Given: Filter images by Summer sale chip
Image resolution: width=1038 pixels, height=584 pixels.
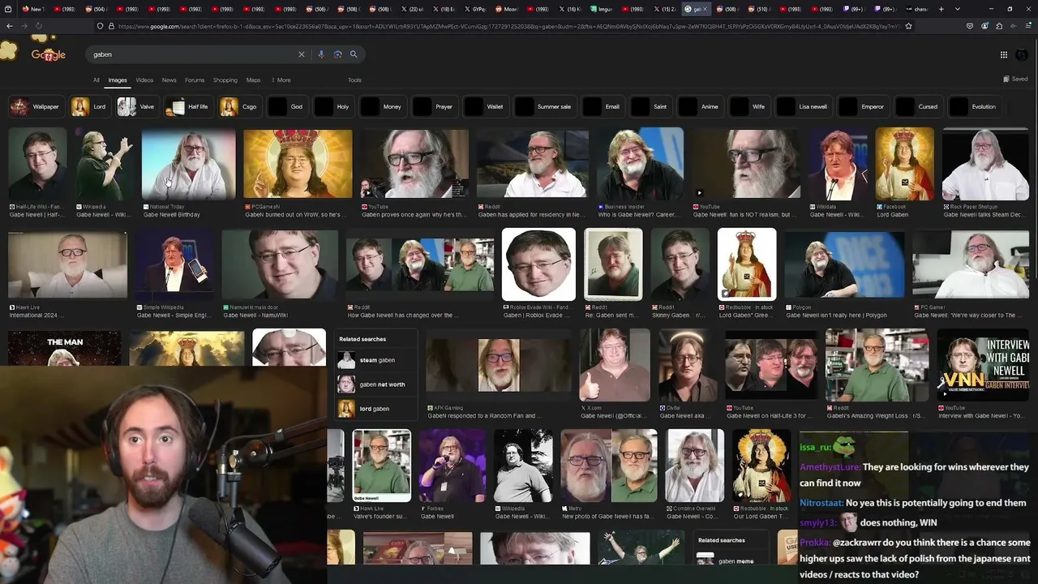Looking at the screenshot, I should [x=544, y=107].
